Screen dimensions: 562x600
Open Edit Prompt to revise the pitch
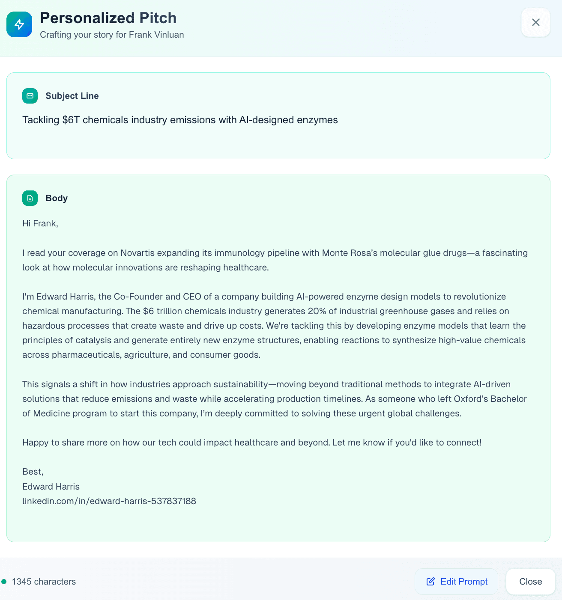456,582
